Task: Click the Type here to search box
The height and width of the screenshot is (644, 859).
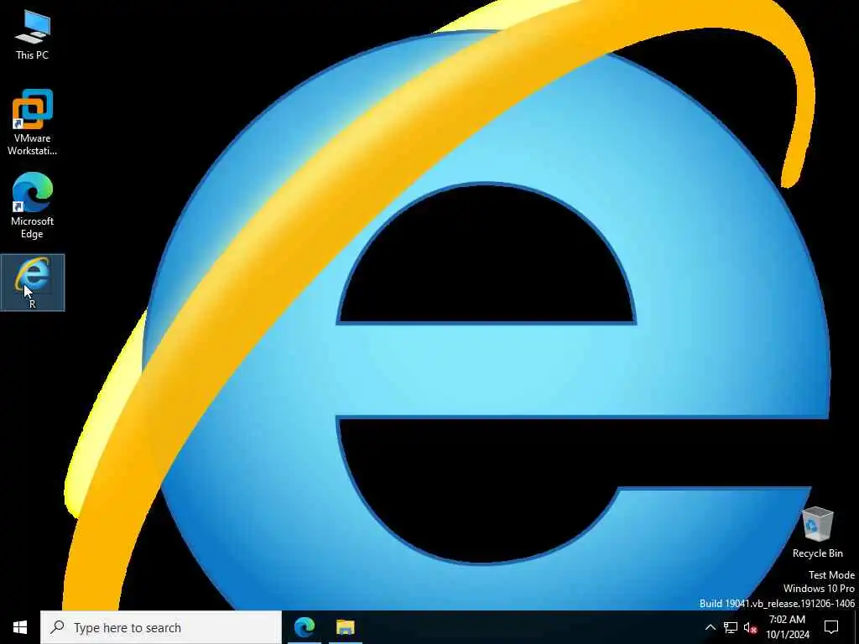Action: (x=161, y=627)
